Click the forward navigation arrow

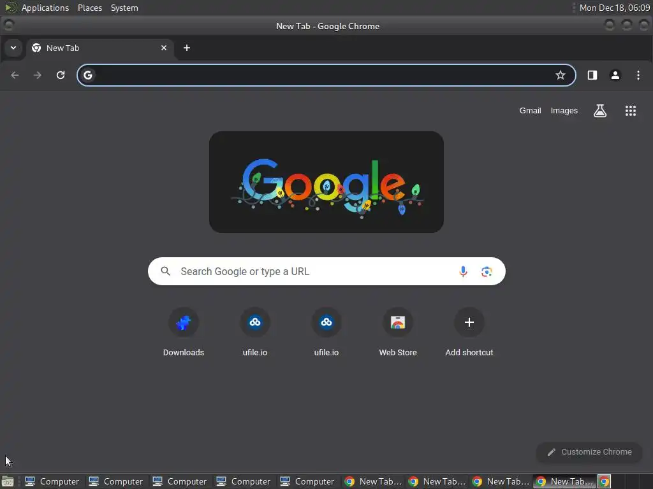point(38,75)
